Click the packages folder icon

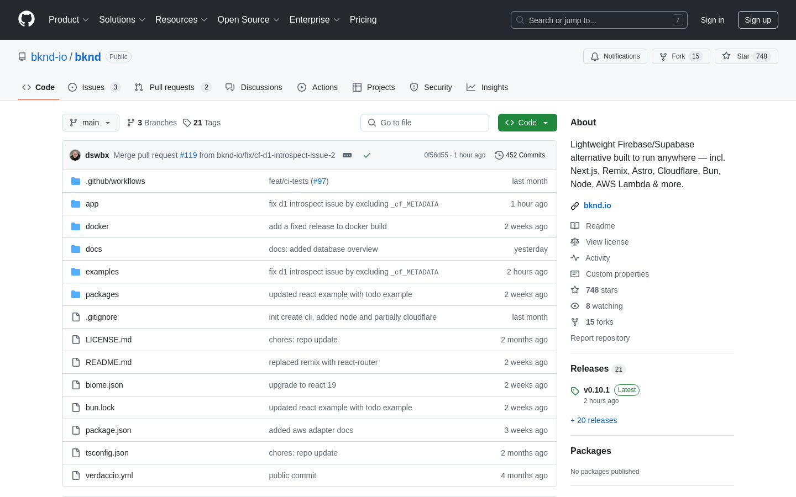pos(76,294)
